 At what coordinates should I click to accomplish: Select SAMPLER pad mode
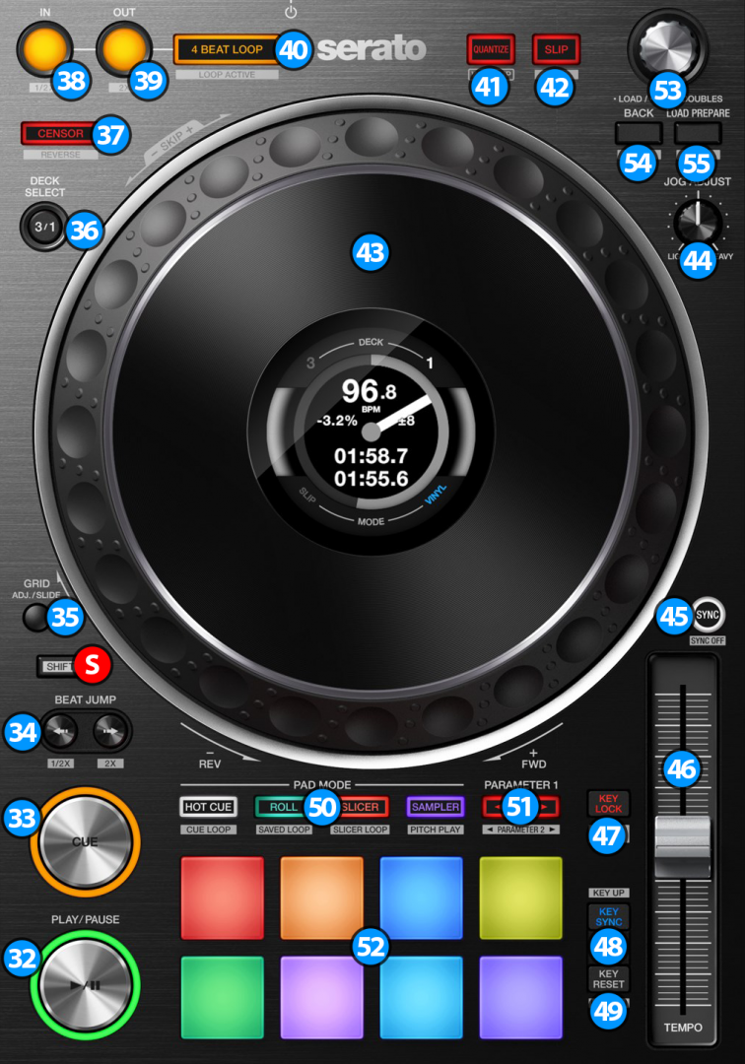(x=435, y=807)
